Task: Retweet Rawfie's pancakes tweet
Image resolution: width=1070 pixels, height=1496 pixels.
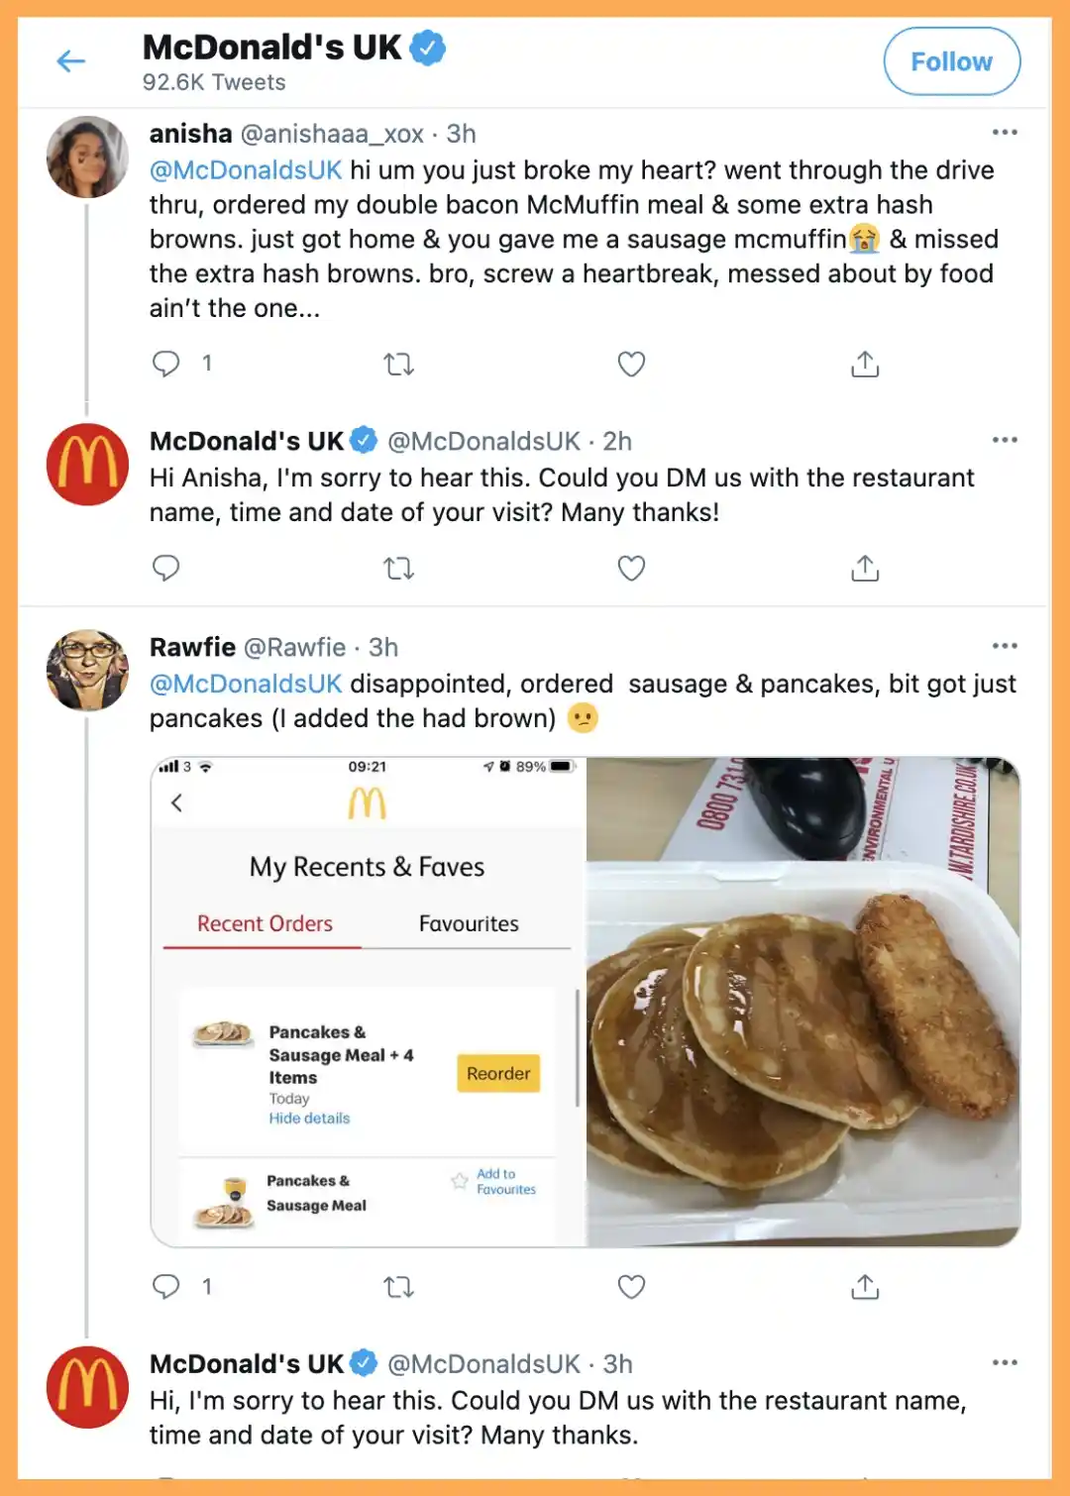Action: pos(398,1287)
